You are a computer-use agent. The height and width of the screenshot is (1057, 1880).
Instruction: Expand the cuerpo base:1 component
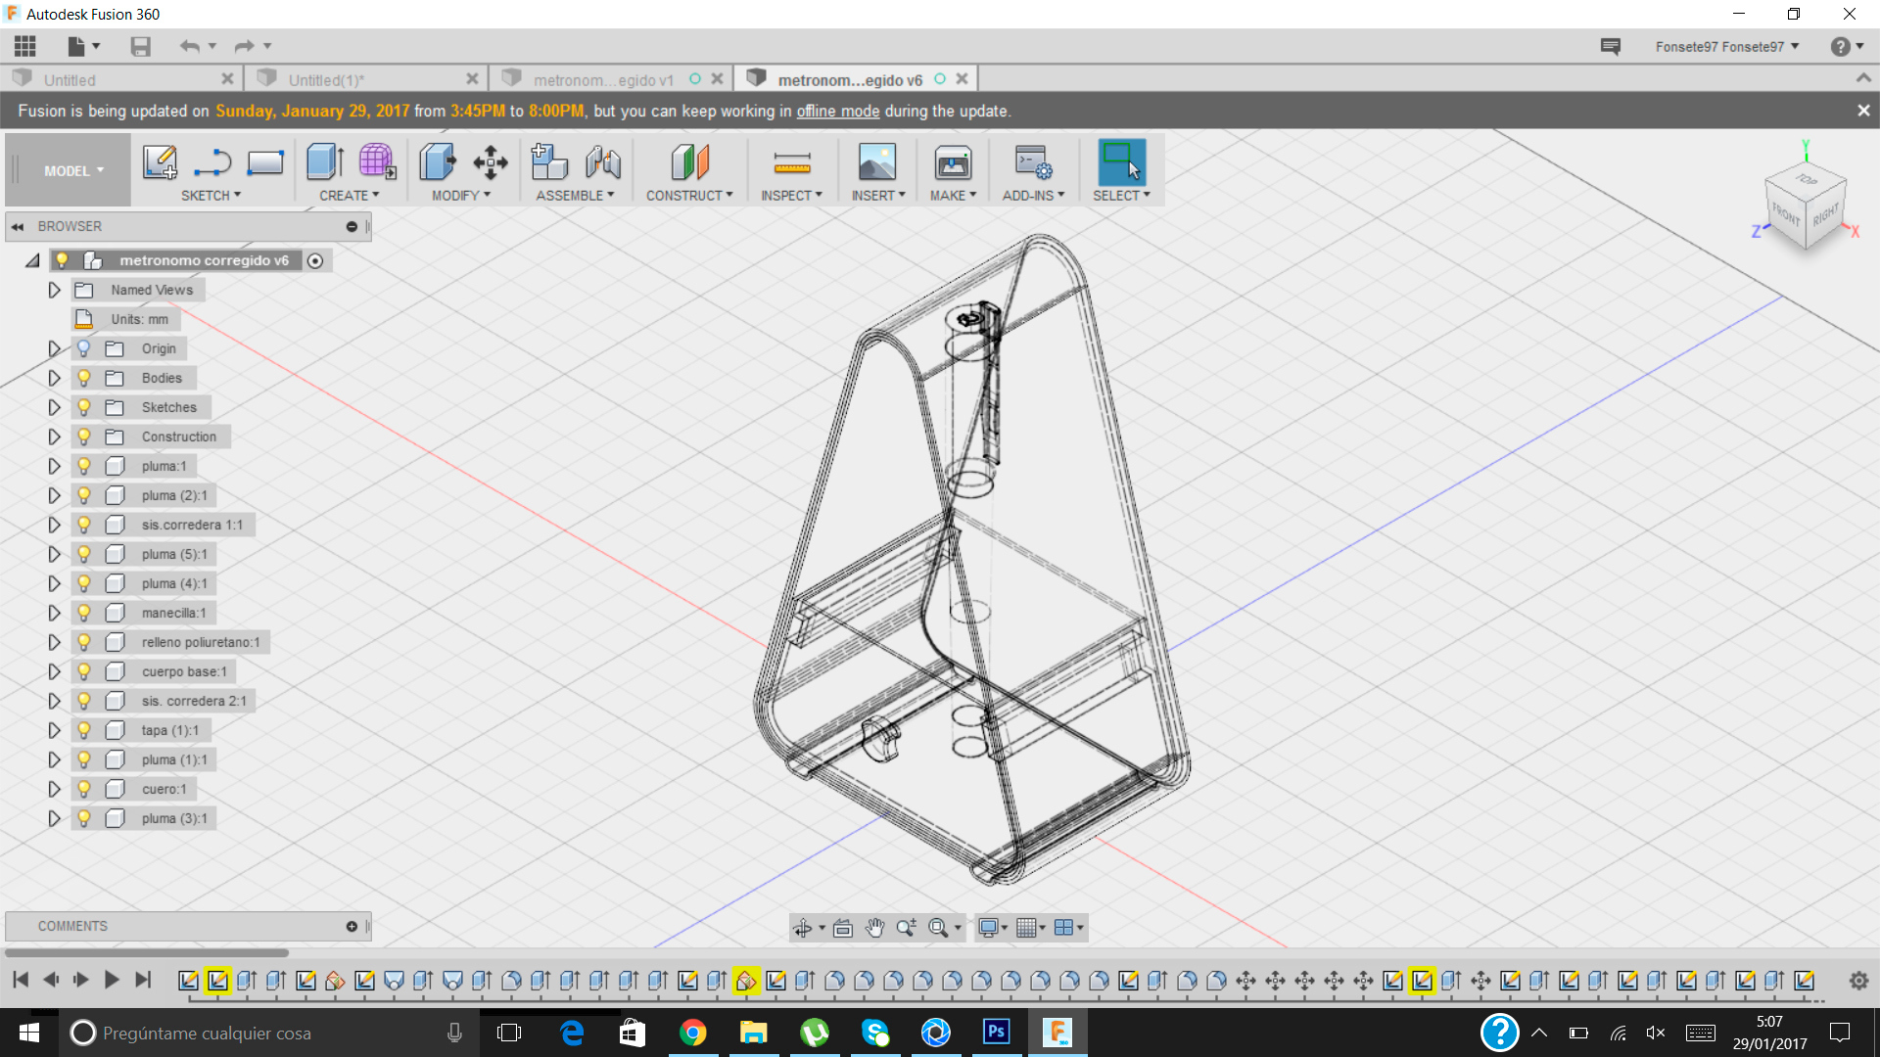[x=54, y=671]
